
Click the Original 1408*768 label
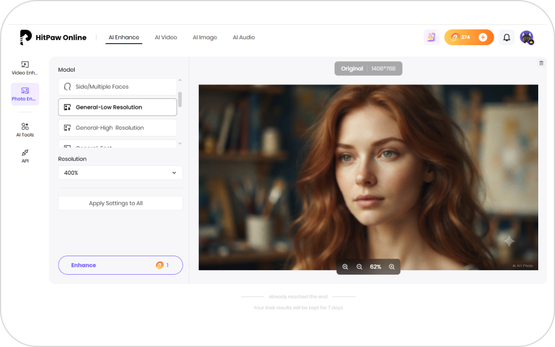368,69
